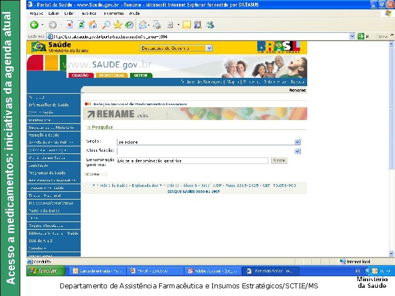
Task: Click the green Back arrow button
Action: pyautogui.click(x=34, y=25)
